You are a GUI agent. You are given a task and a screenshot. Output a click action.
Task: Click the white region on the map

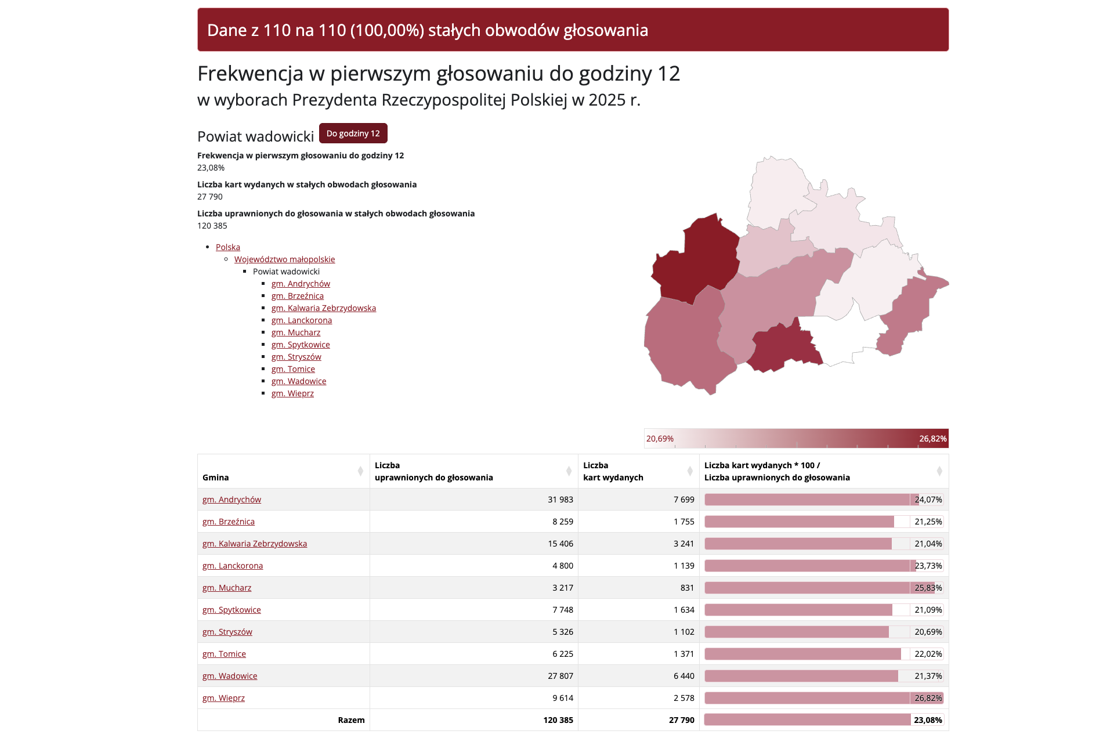click(x=841, y=339)
